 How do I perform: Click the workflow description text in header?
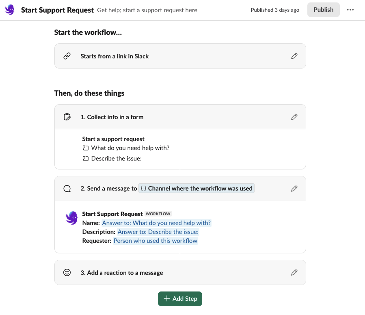[x=147, y=10]
